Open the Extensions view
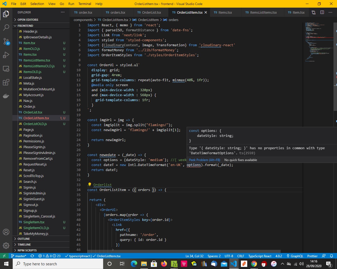Image resolution: width=337 pixels, height=269 pixels. coord(6,82)
